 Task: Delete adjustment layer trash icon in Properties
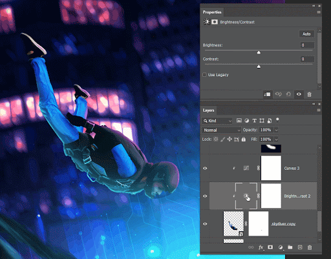(x=309, y=94)
